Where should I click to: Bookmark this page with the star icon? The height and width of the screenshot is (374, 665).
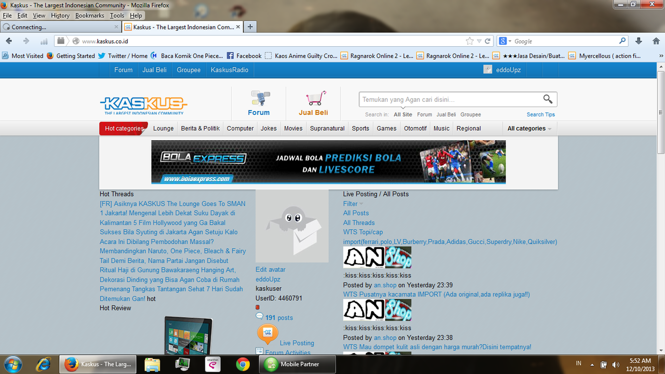(x=470, y=41)
